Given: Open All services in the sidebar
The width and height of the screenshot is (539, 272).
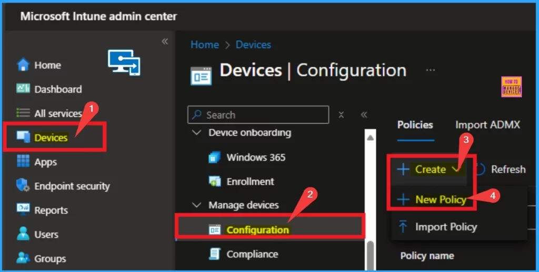Looking at the screenshot, I should click(x=58, y=113).
